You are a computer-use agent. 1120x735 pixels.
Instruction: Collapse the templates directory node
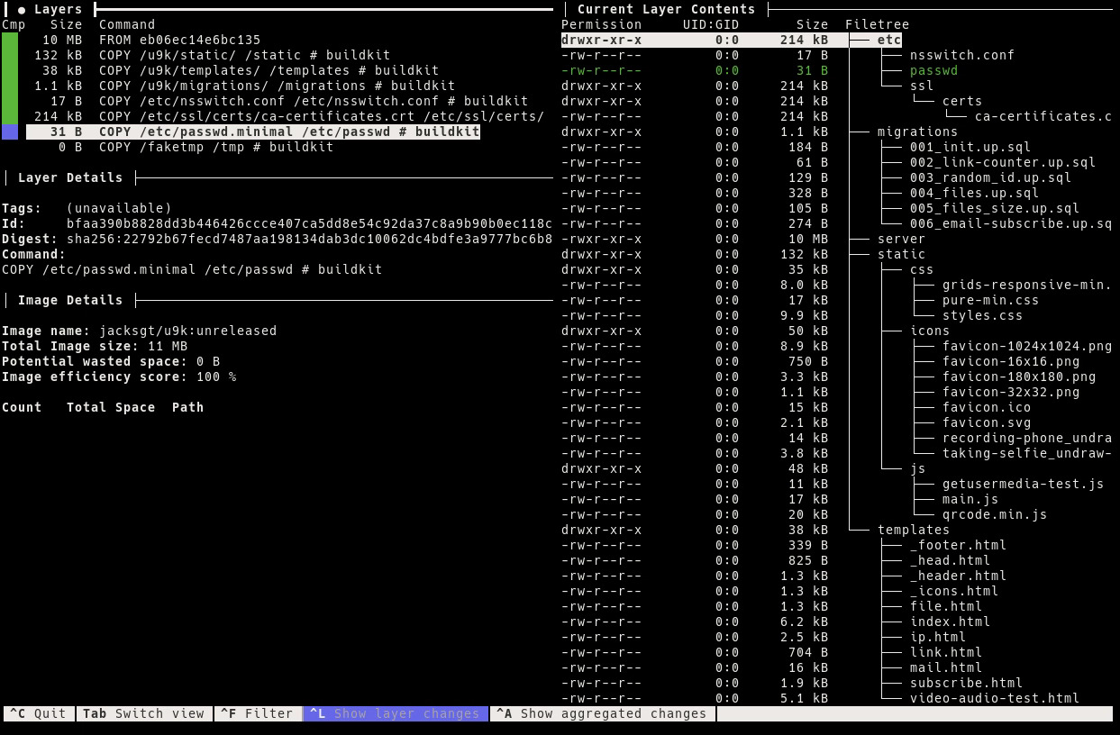[913, 530]
